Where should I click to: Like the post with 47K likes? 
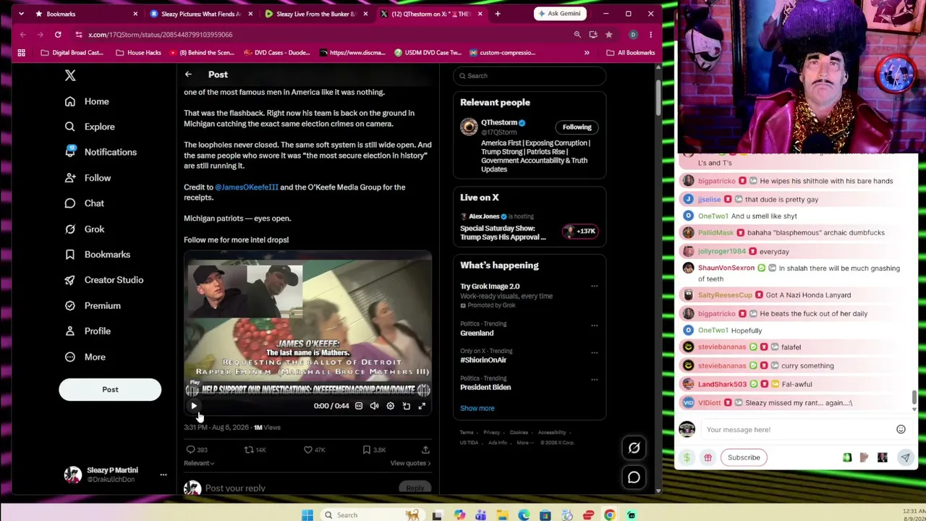coord(308,449)
